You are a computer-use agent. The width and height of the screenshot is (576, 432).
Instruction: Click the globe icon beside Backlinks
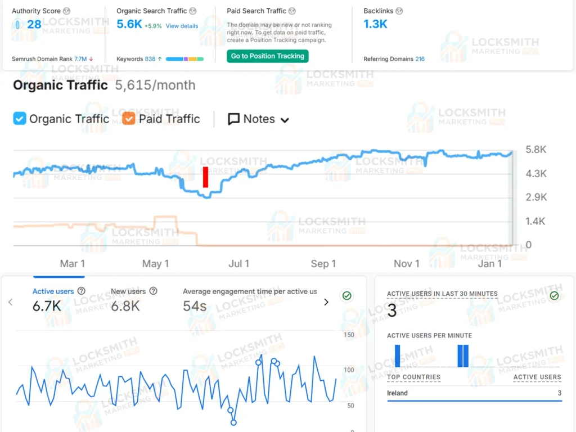(399, 11)
